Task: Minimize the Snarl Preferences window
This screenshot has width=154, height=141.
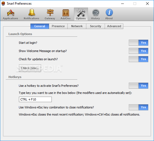Action: tap(122, 4)
